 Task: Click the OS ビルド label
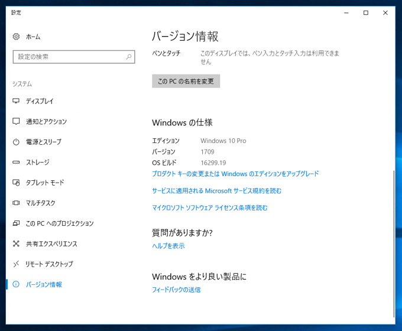pos(164,163)
